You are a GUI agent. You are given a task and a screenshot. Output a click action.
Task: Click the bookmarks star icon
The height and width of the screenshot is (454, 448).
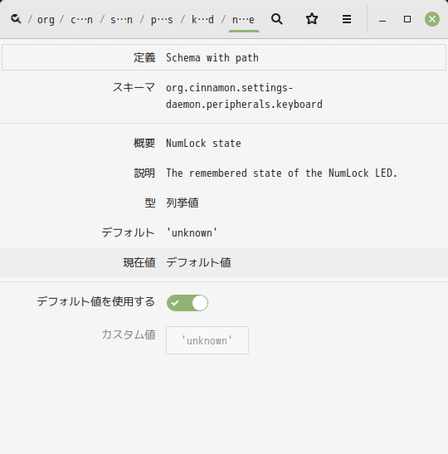pos(312,19)
